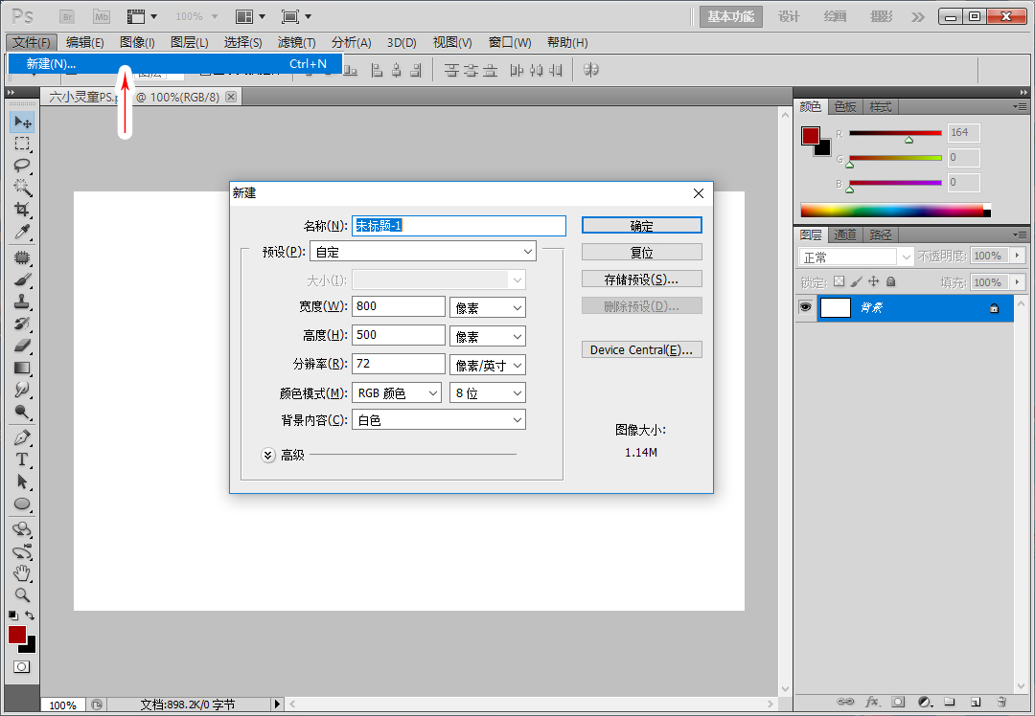Switch to the 色板 swatches tab
Image resolution: width=1035 pixels, height=716 pixels.
coord(845,107)
